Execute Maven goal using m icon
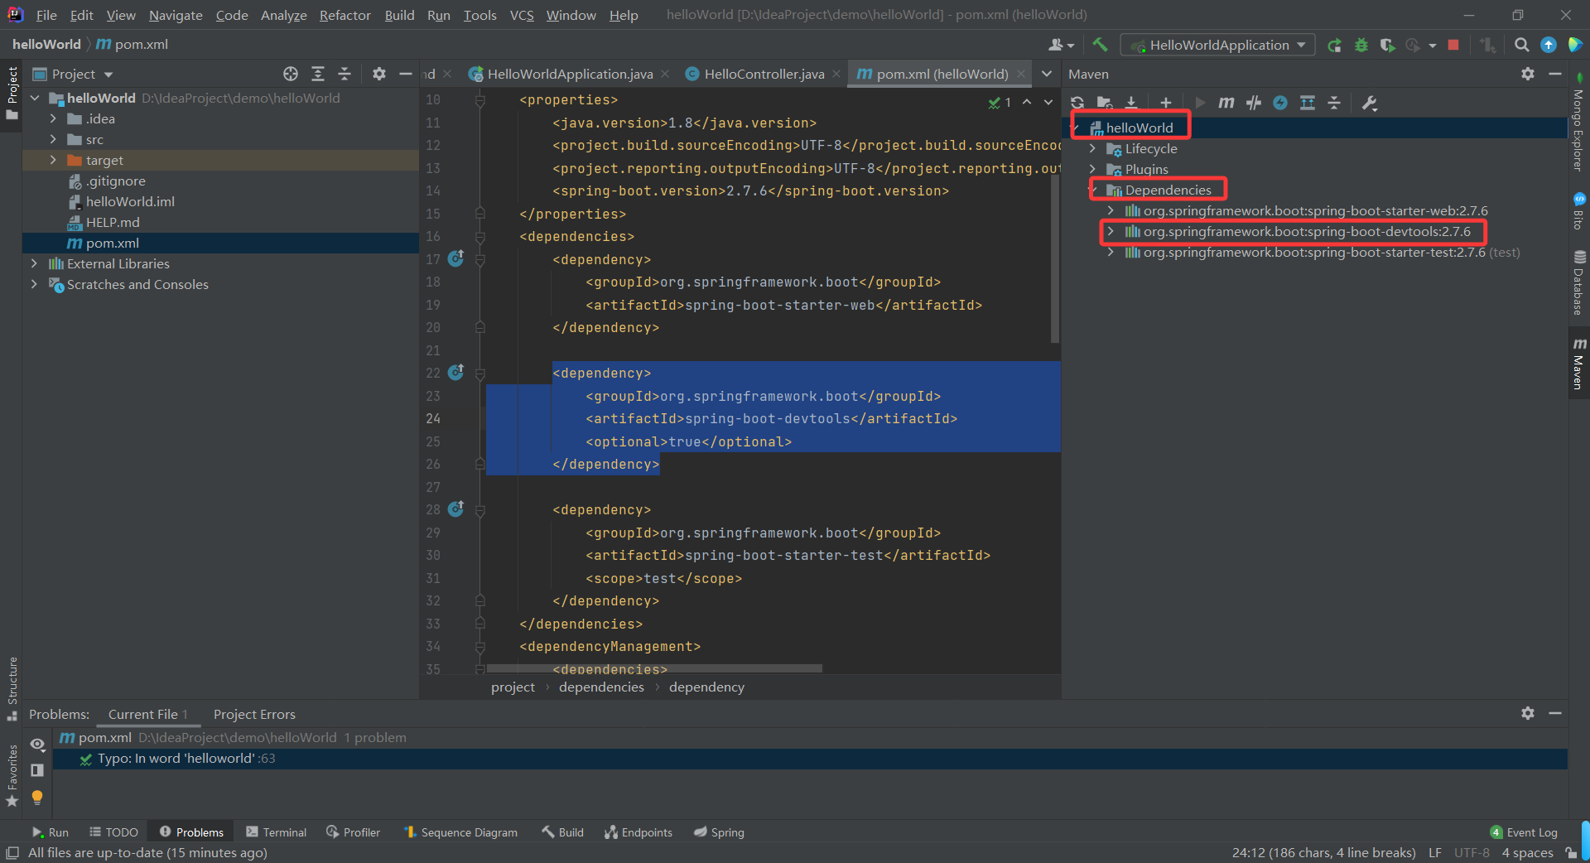 pos(1226,103)
